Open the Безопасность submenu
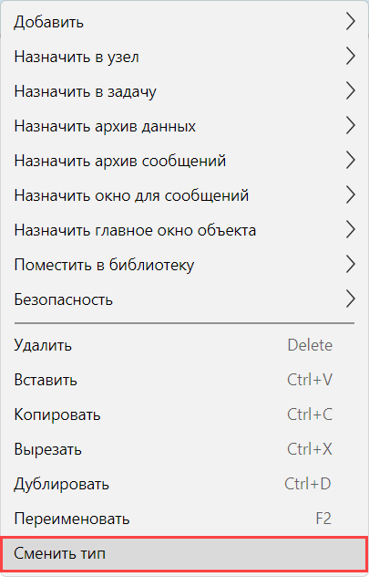The height and width of the screenshot is (577, 369). [x=184, y=299]
